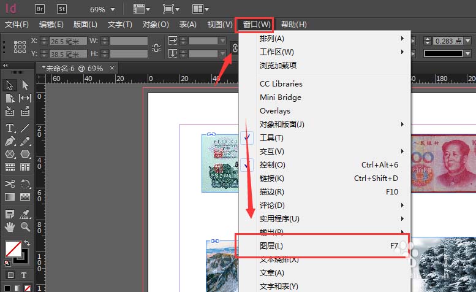Select the Zoom magnifier tool
Screen dimensions: 476x292
(x=25, y=227)
